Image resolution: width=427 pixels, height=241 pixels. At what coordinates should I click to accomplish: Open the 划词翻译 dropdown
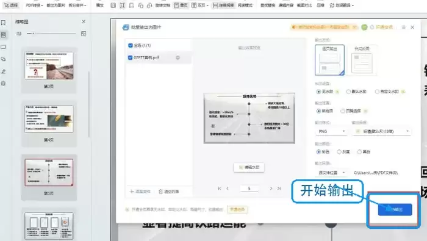(342, 5)
